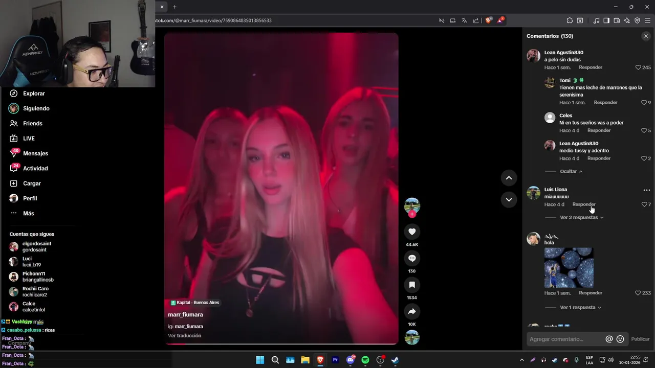
Task: Open Brave Leo AI sparkle icon
Action: pos(627,20)
